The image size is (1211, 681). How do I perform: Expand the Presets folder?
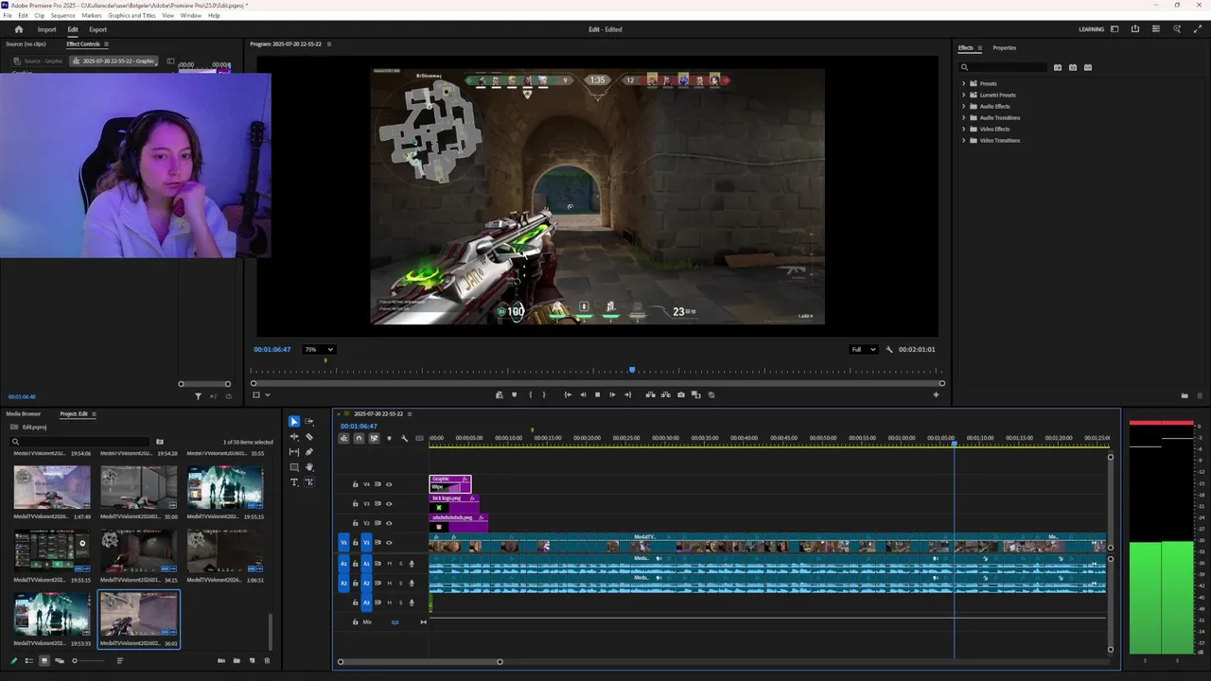click(x=964, y=83)
